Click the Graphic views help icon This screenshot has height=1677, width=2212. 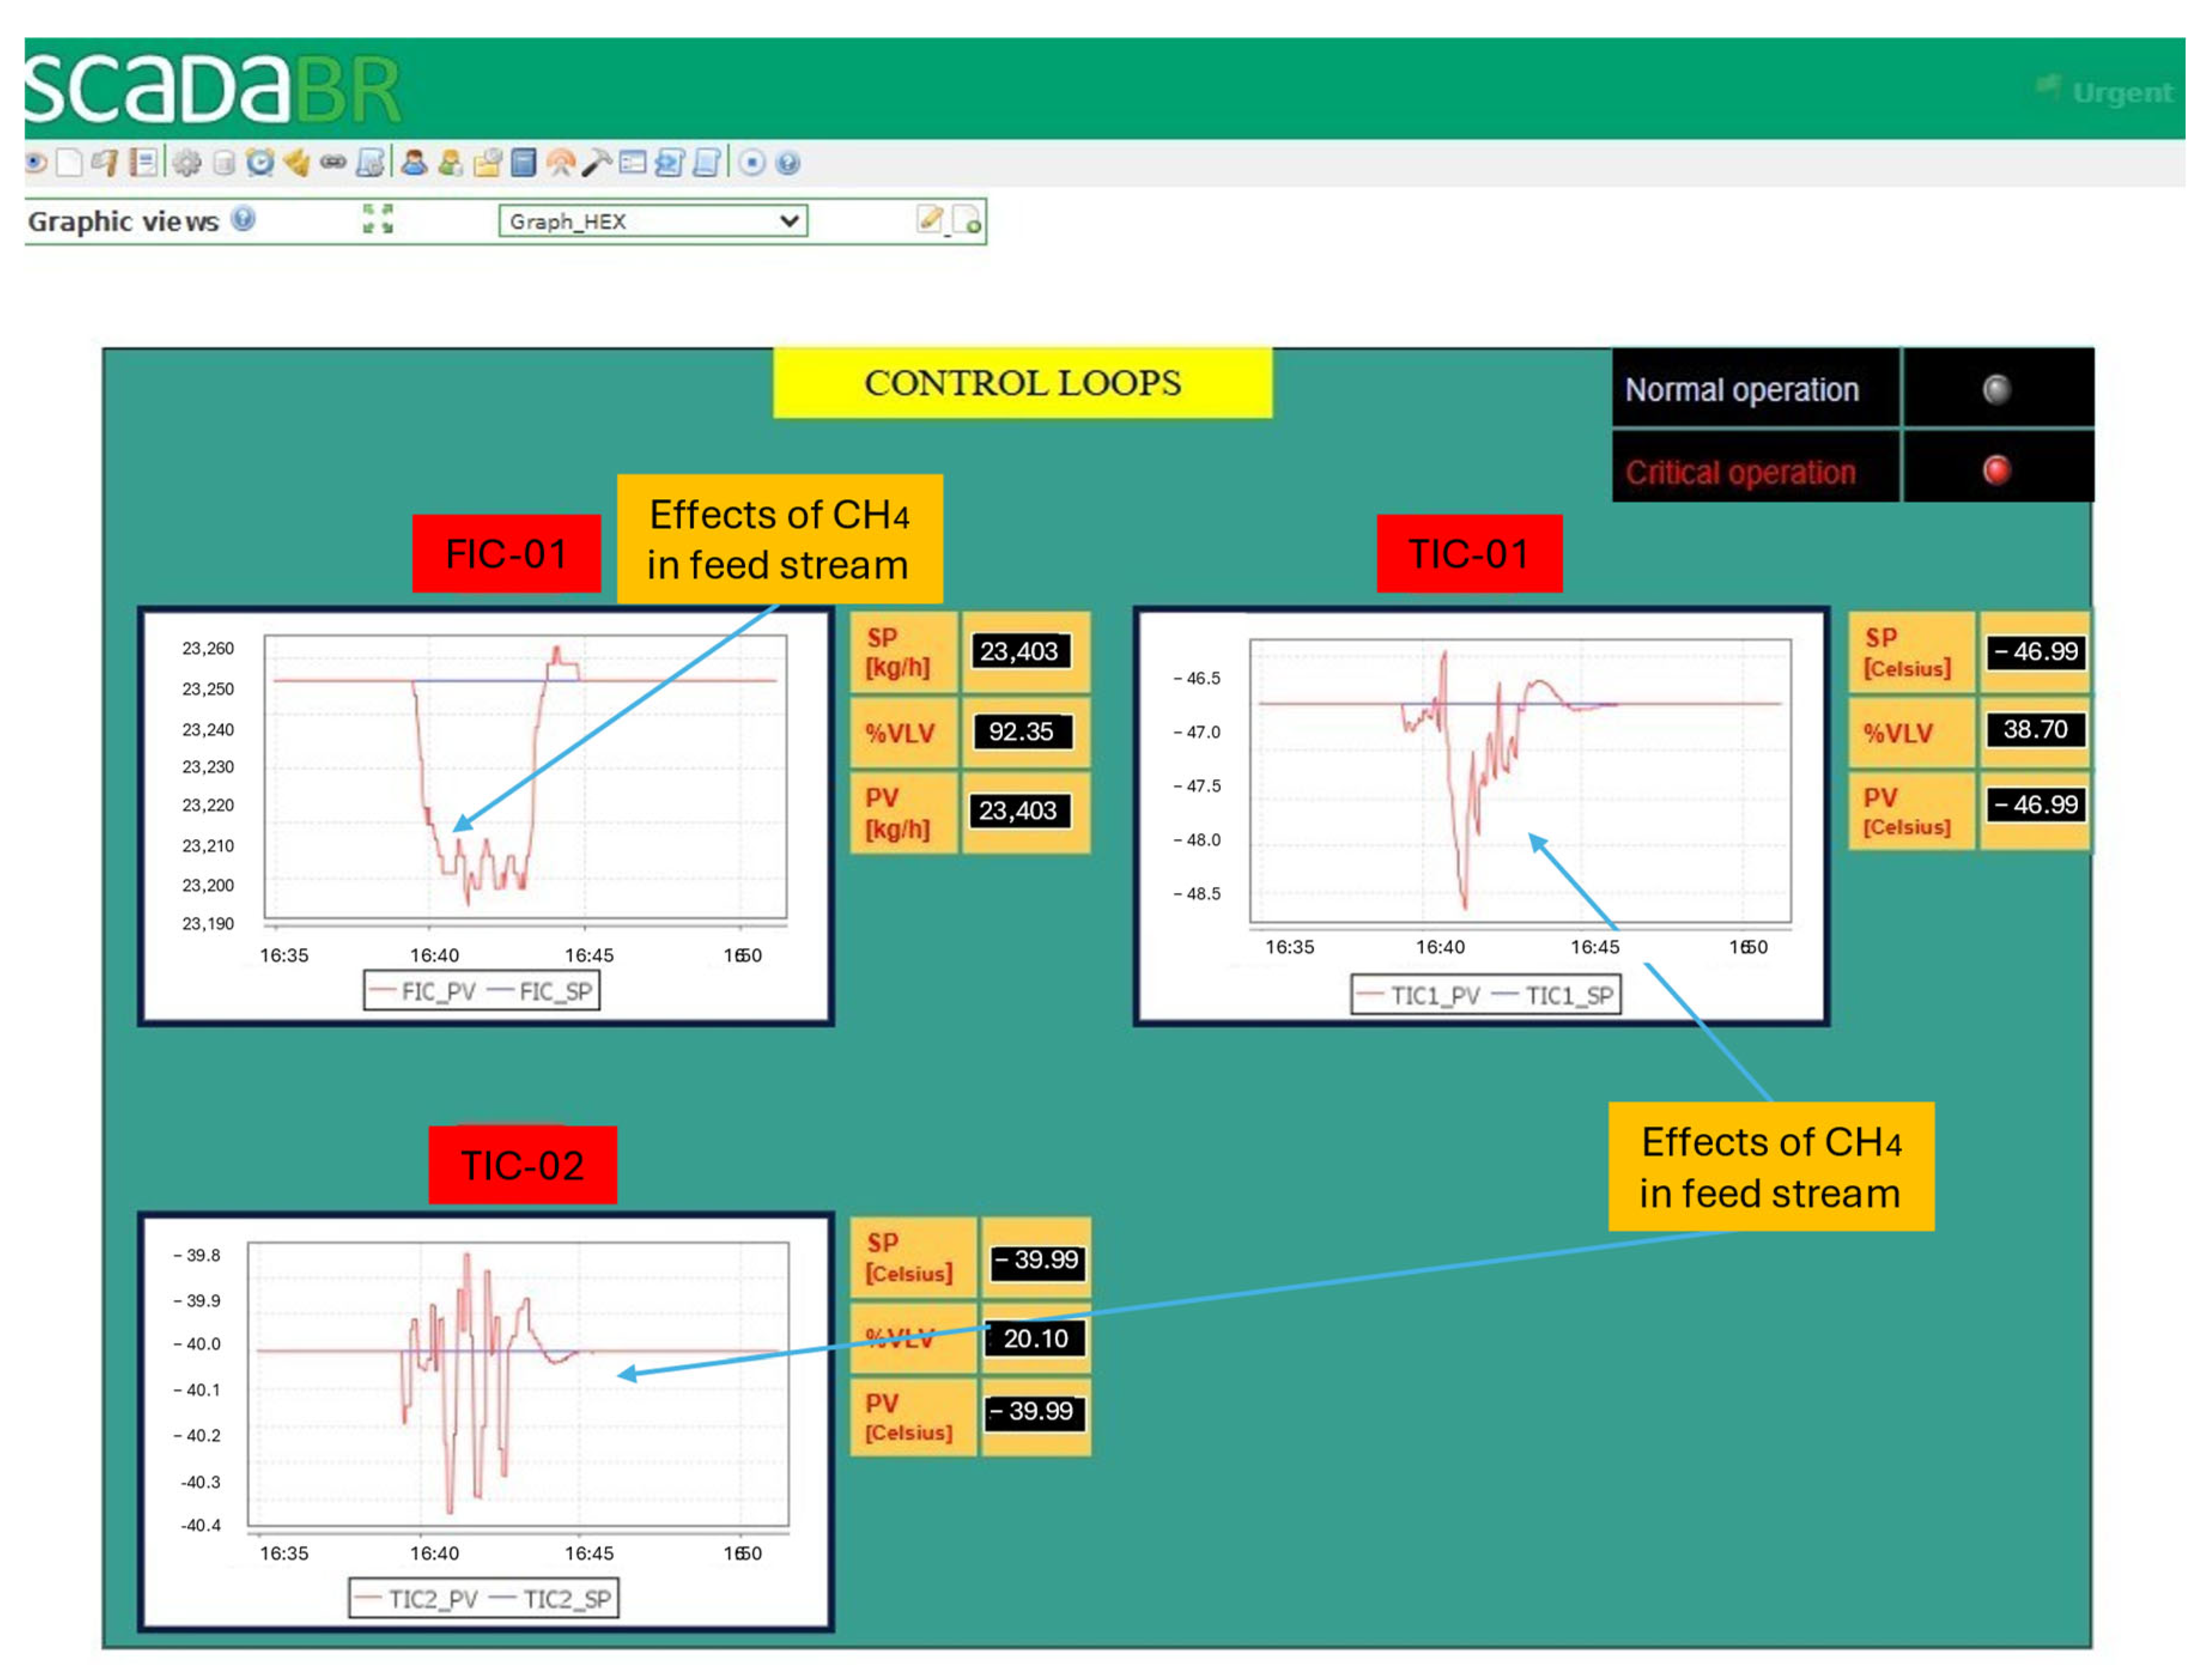click(243, 218)
